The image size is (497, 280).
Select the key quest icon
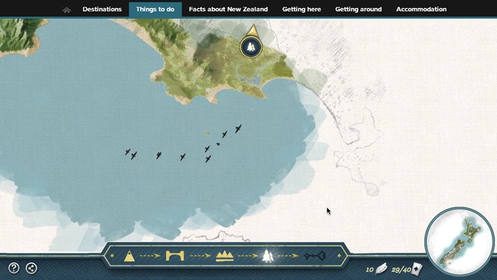point(315,255)
